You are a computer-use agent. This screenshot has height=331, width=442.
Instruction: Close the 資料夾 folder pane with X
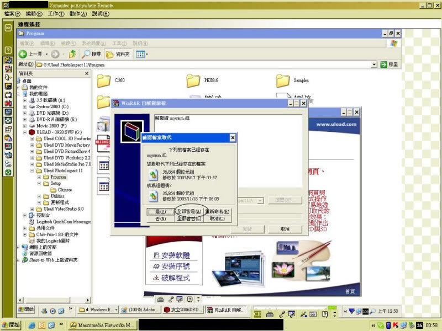click(x=87, y=73)
